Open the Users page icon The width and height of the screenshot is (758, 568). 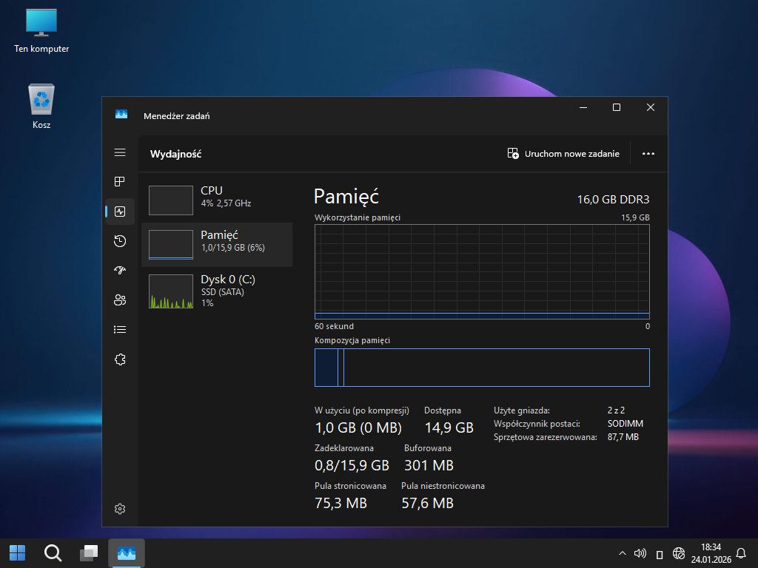pyautogui.click(x=120, y=300)
